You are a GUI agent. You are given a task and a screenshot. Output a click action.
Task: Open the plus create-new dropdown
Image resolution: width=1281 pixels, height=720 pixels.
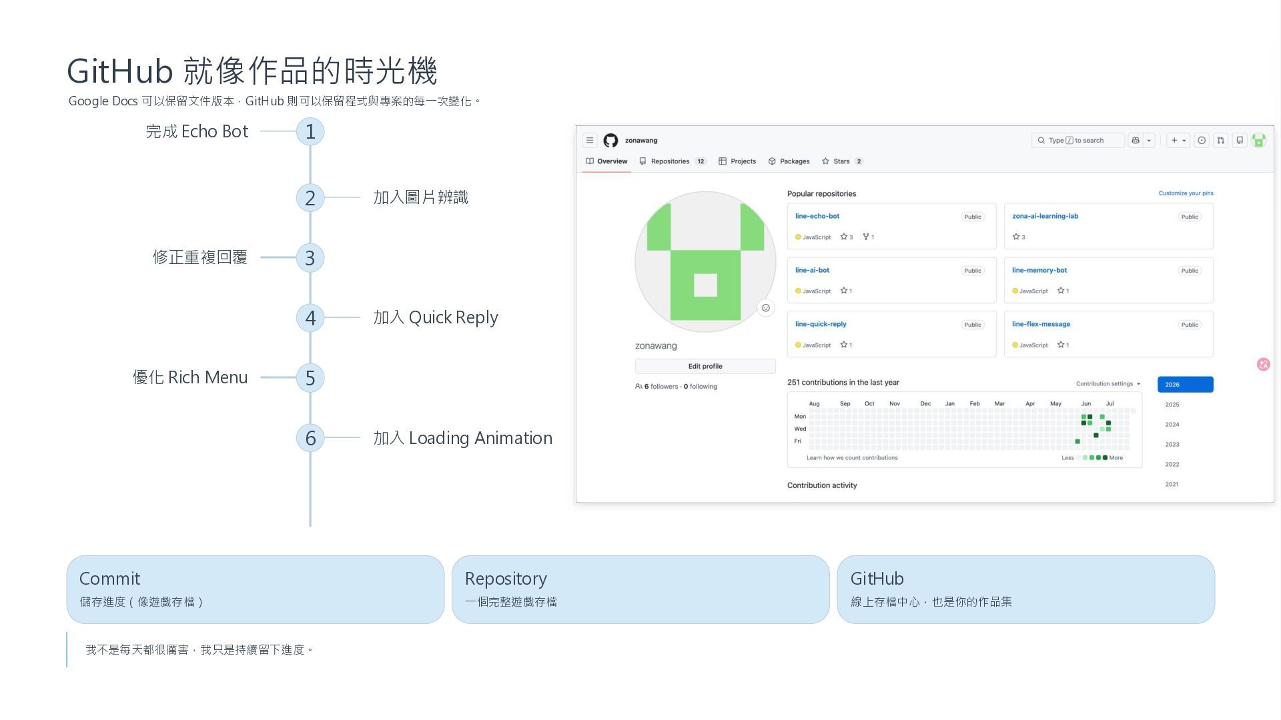click(1178, 141)
